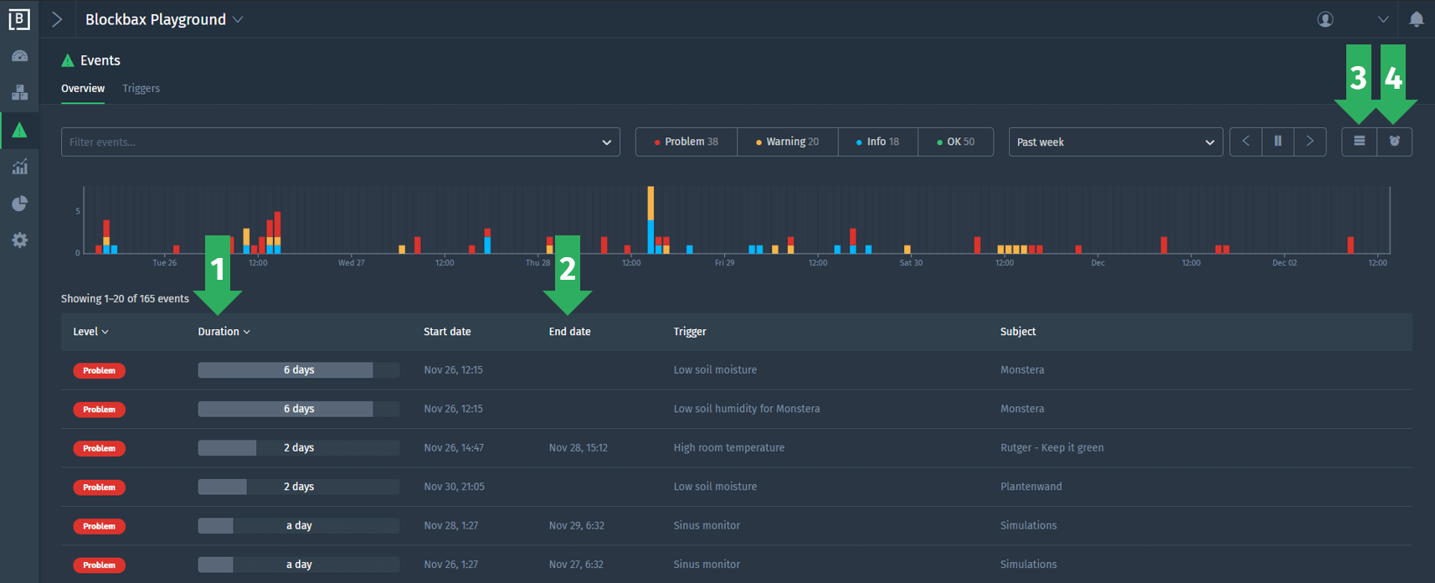
Task: Switch to list view using the lines icon
Action: pos(1359,142)
